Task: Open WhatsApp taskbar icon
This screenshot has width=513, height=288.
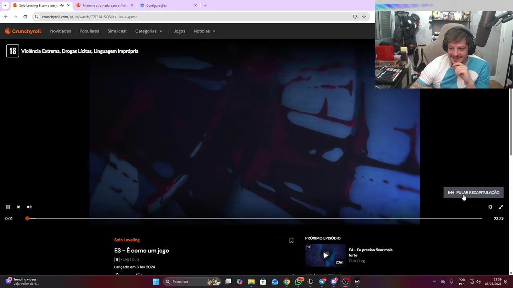Action: [299, 282]
